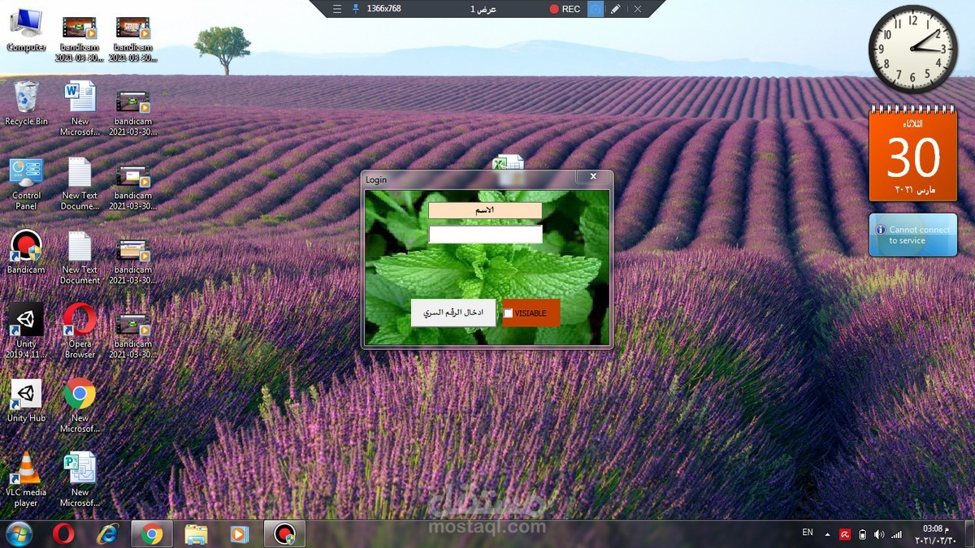Activate the pencil drawing tool

click(x=616, y=9)
